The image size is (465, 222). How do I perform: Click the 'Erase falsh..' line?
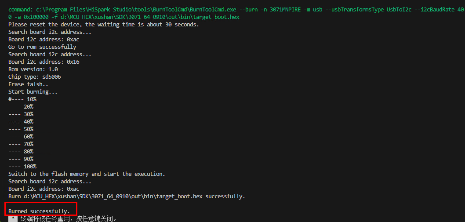pyautogui.click(x=29, y=84)
